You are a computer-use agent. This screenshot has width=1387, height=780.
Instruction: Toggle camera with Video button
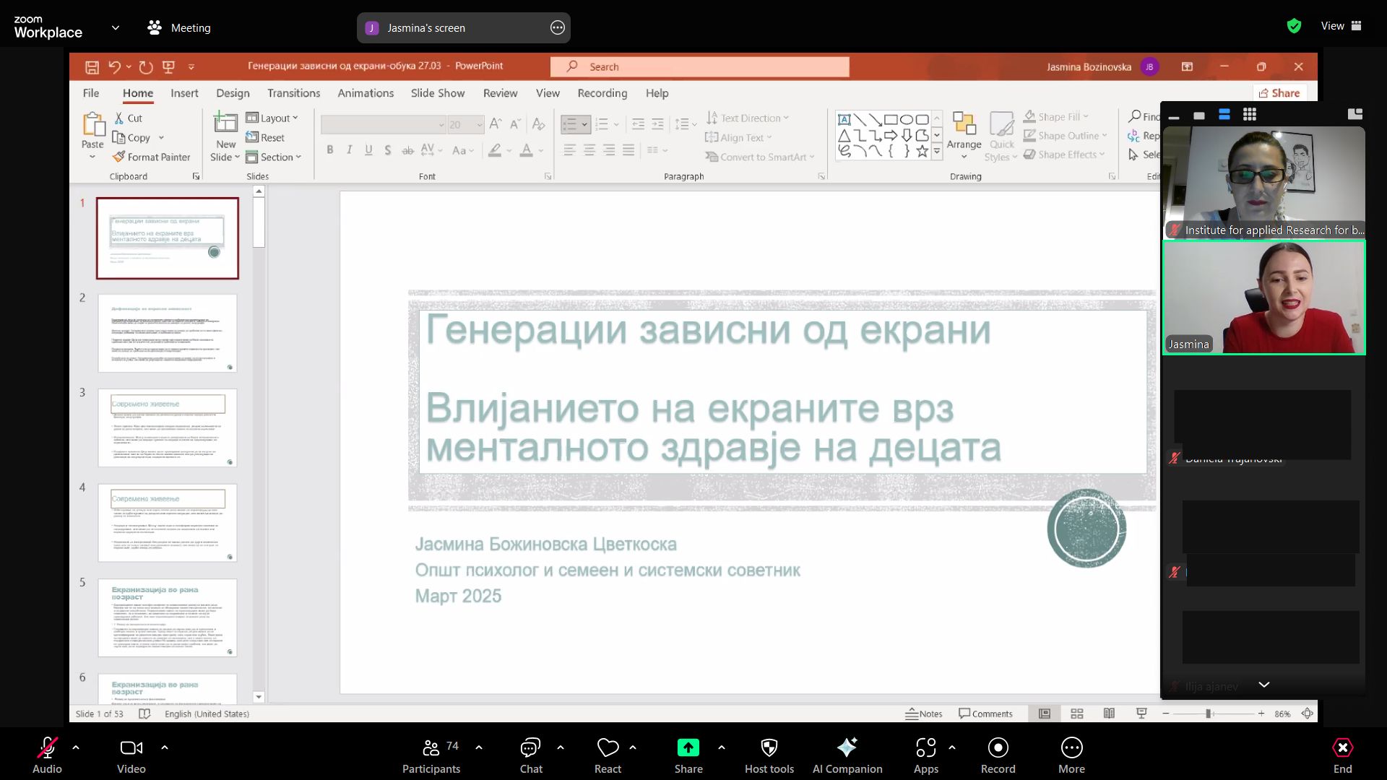pos(131,755)
